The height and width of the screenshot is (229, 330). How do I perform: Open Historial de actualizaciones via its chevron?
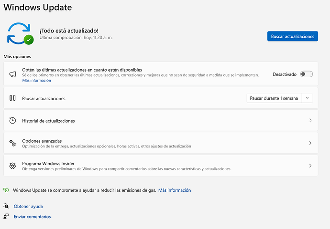click(310, 121)
